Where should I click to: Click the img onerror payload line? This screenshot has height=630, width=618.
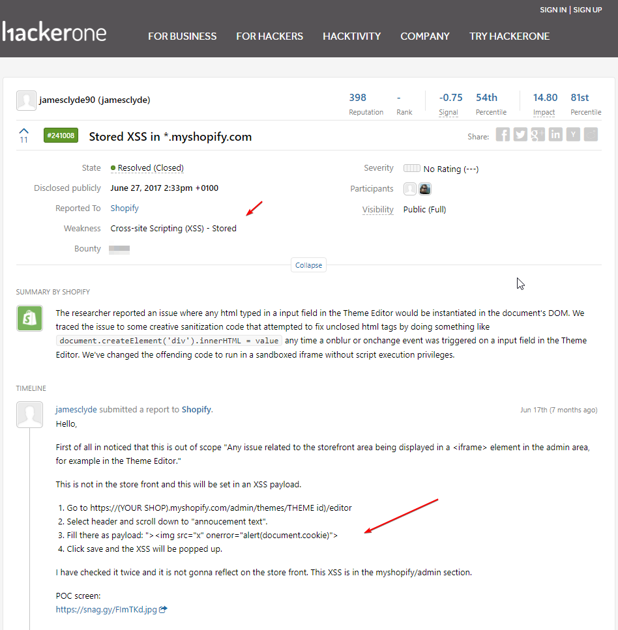[x=202, y=535]
